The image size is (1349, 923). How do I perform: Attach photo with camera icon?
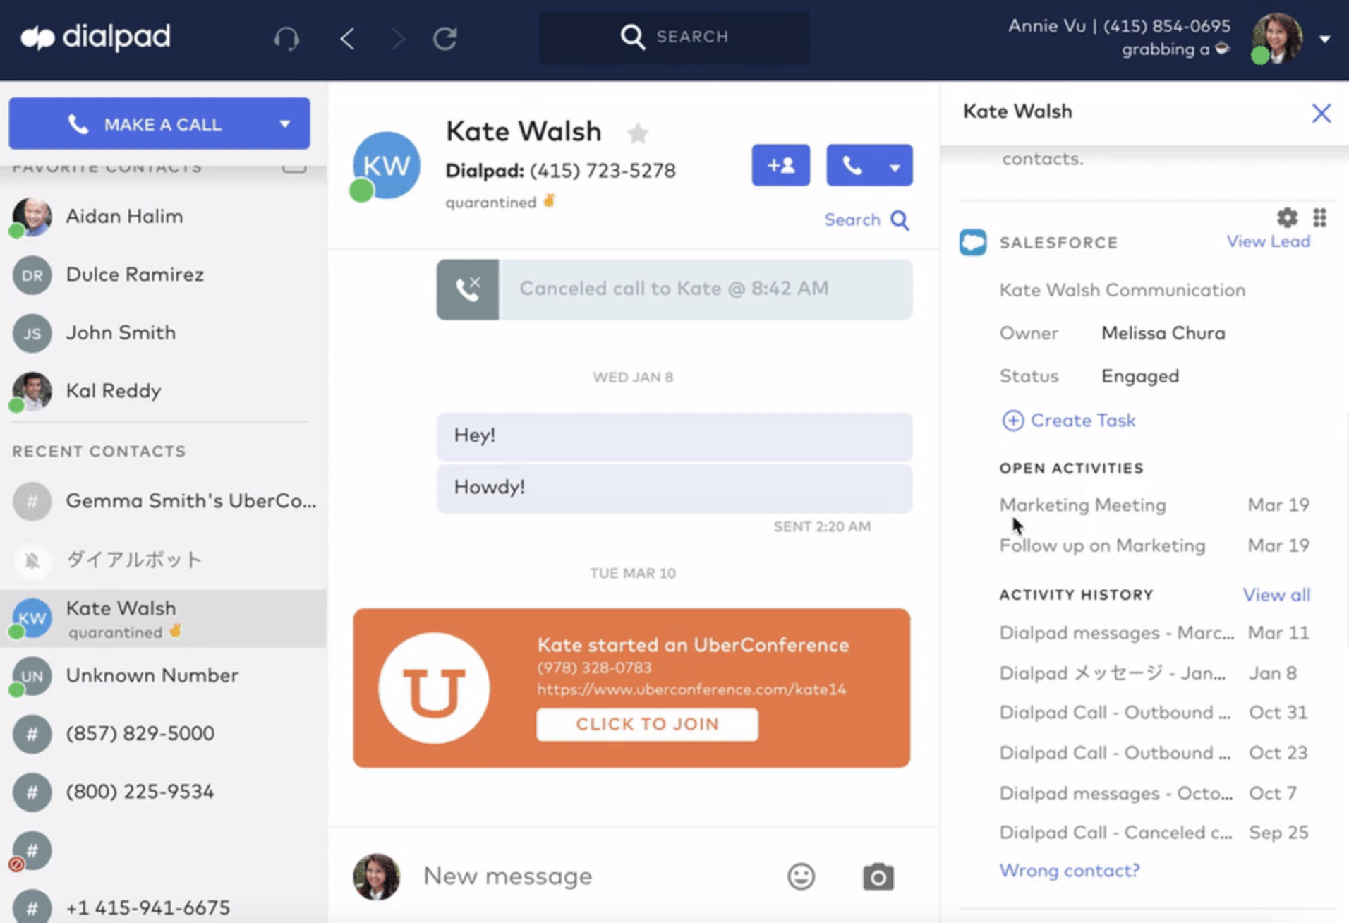point(878,877)
